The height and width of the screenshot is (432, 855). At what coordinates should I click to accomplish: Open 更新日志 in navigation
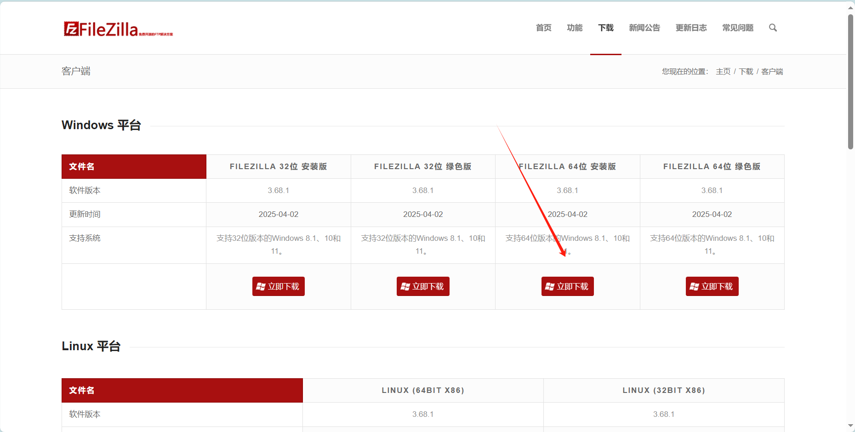[x=691, y=28]
